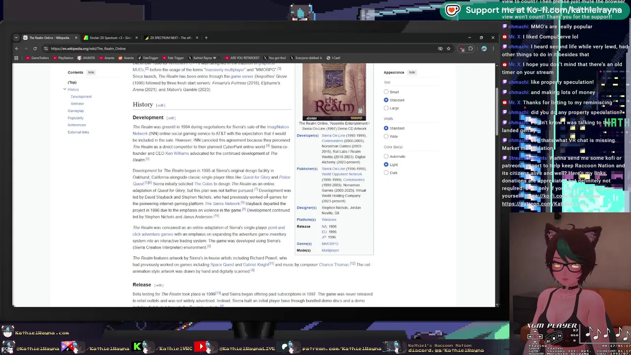Open the browser profile avatar
Image resolution: width=631 pixels, height=355 pixels.
(484, 48)
